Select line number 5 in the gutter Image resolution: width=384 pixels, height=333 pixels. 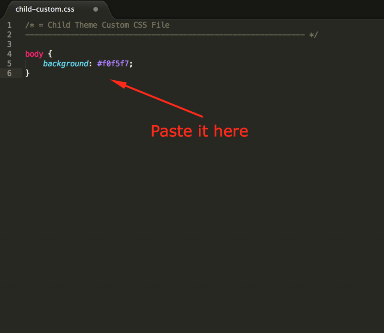[9, 64]
